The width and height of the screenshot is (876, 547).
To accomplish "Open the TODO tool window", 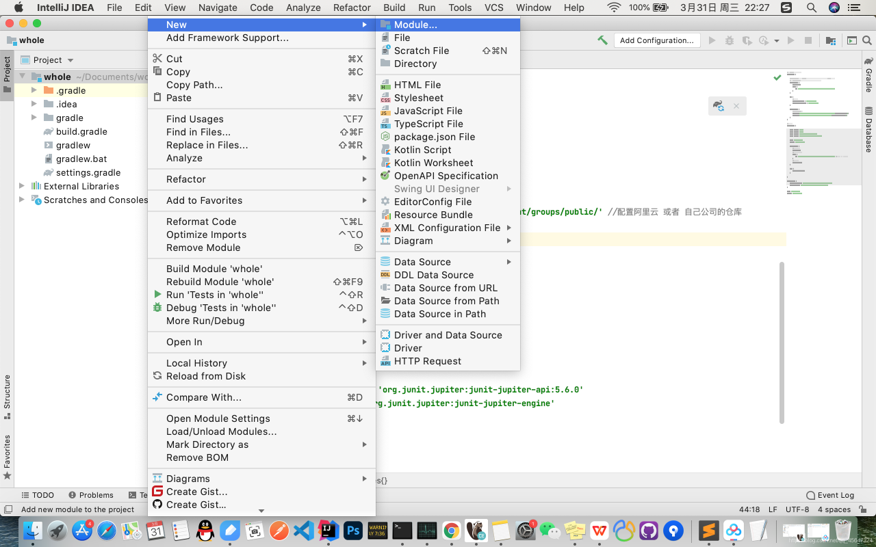I will tap(38, 495).
